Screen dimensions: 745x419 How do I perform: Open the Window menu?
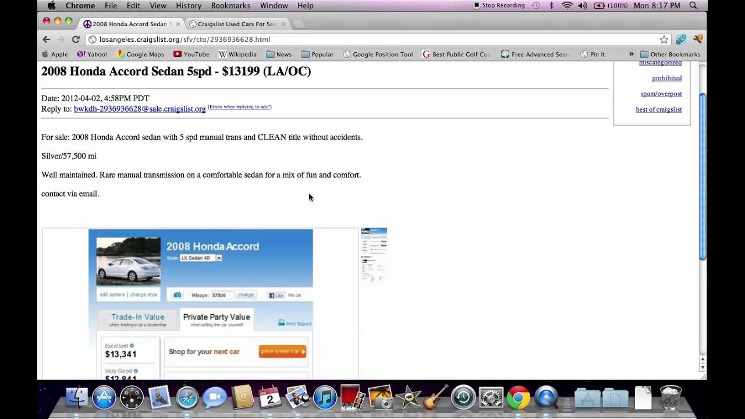[274, 5]
